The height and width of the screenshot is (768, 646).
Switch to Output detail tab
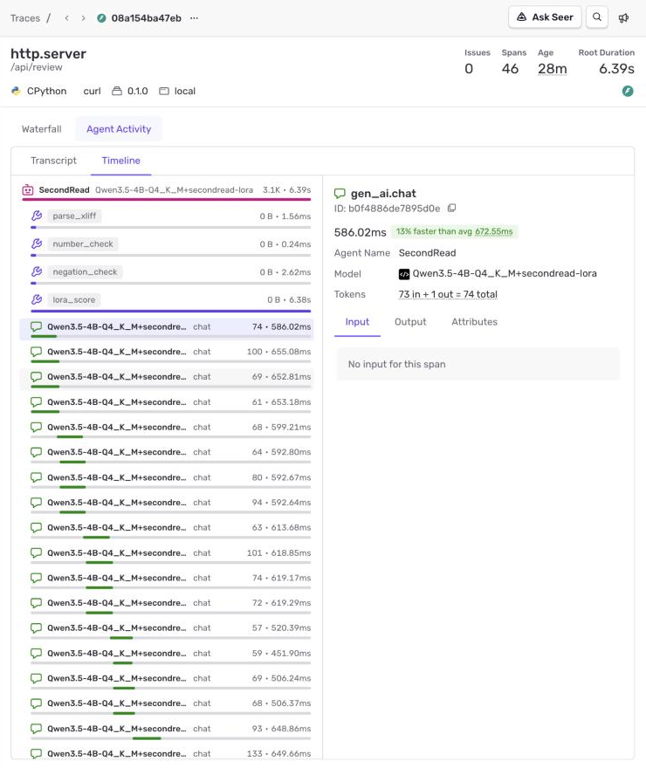pyautogui.click(x=410, y=322)
